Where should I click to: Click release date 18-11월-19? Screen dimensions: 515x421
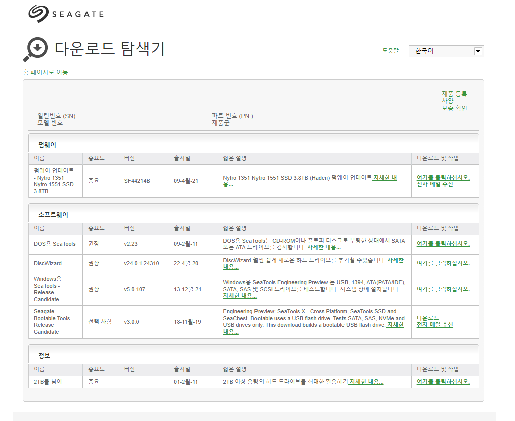coord(187,322)
